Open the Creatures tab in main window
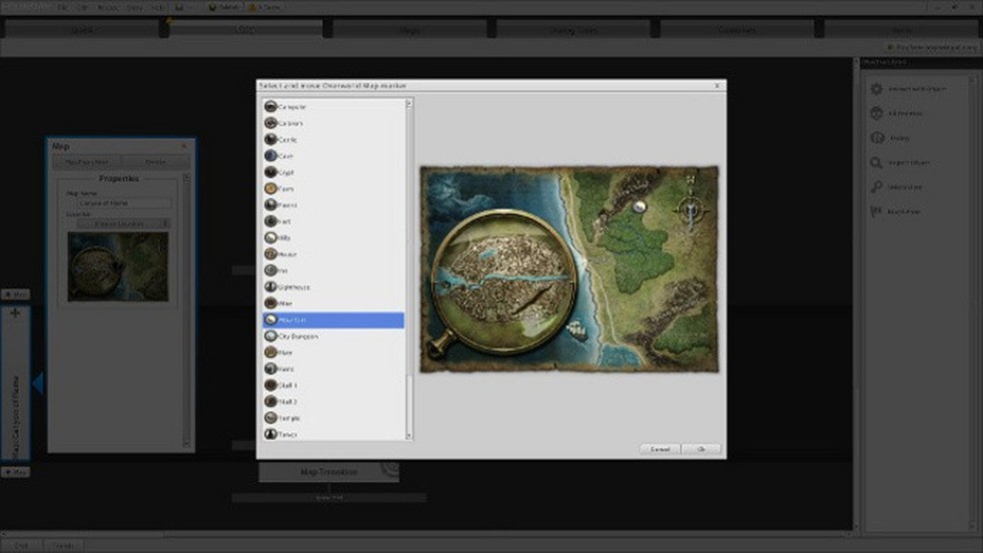983x553 pixels. pyautogui.click(x=736, y=29)
